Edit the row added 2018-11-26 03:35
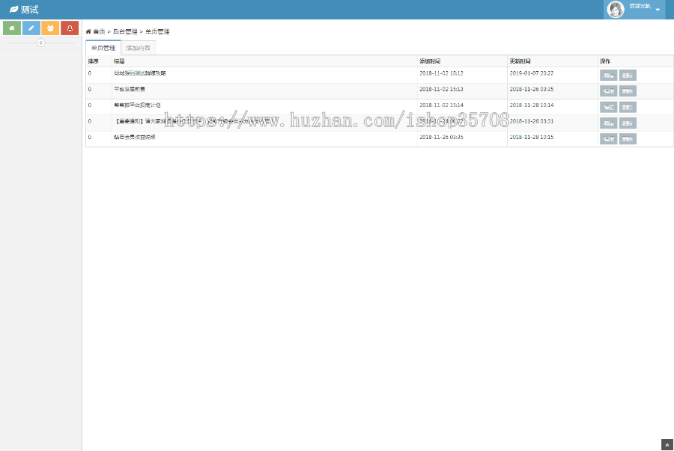Screen dimensions: 674x451 (x=609, y=139)
